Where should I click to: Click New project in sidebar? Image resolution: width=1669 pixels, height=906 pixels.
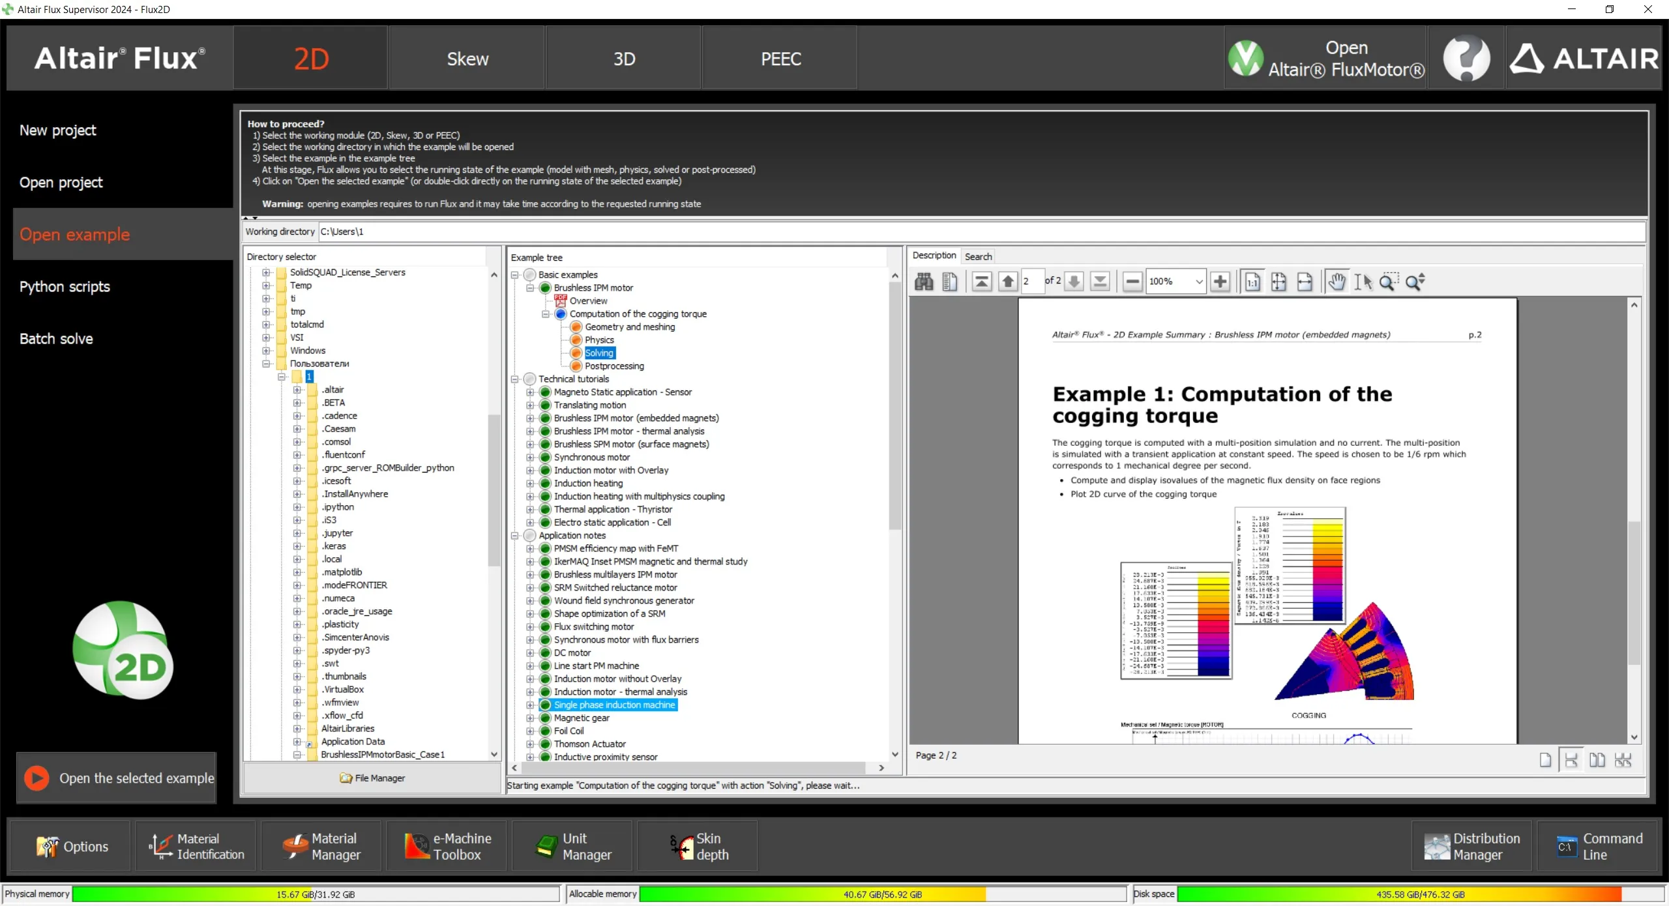coord(57,130)
